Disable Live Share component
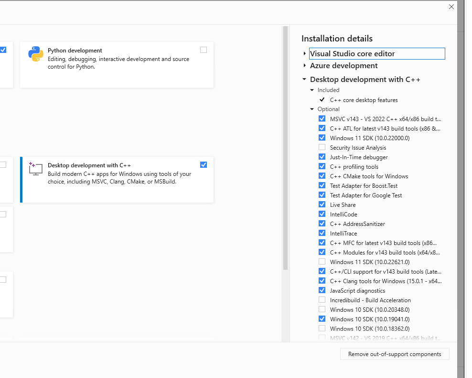Viewport: 472px width, 378px height. click(322, 204)
